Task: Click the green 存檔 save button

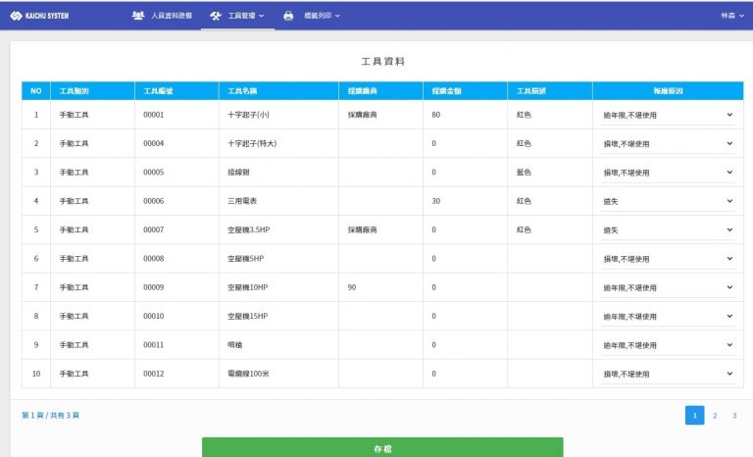Action: (382, 448)
